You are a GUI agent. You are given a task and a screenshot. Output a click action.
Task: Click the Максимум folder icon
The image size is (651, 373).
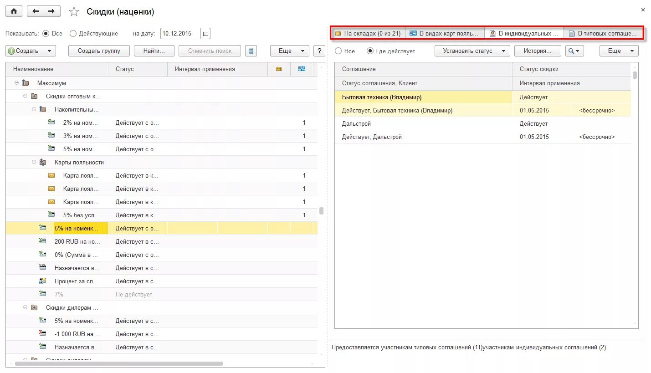(26, 83)
